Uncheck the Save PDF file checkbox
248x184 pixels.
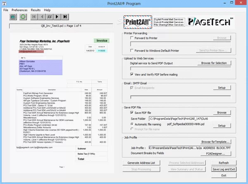coord(131,113)
